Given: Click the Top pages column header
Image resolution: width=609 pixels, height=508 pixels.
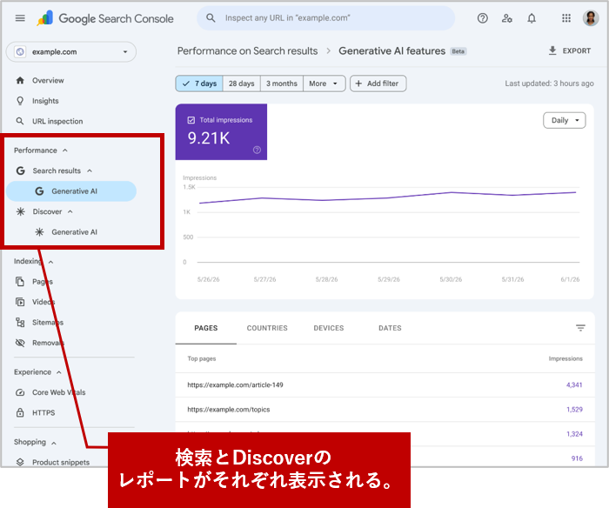Looking at the screenshot, I should 202,358.
